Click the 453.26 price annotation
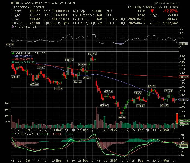 169,91
